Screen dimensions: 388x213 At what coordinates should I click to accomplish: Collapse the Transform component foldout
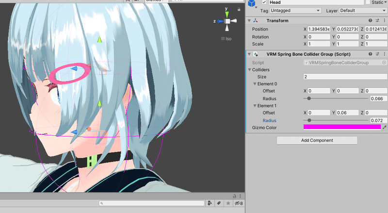pos(249,21)
